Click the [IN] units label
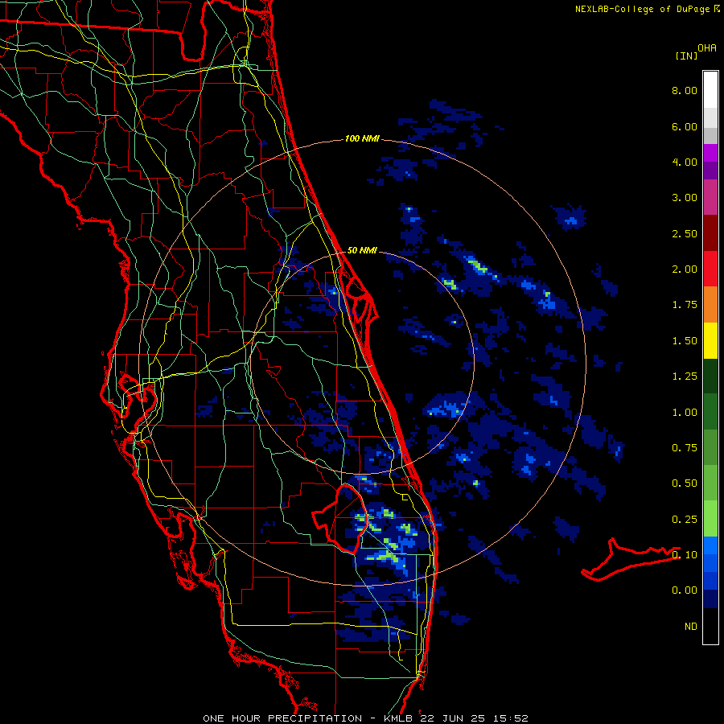Image resolution: width=724 pixels, height=724 pixels. pos(686,56)
